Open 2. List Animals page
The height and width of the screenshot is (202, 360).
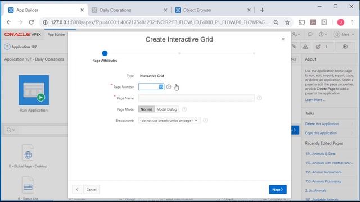(316, 190)
